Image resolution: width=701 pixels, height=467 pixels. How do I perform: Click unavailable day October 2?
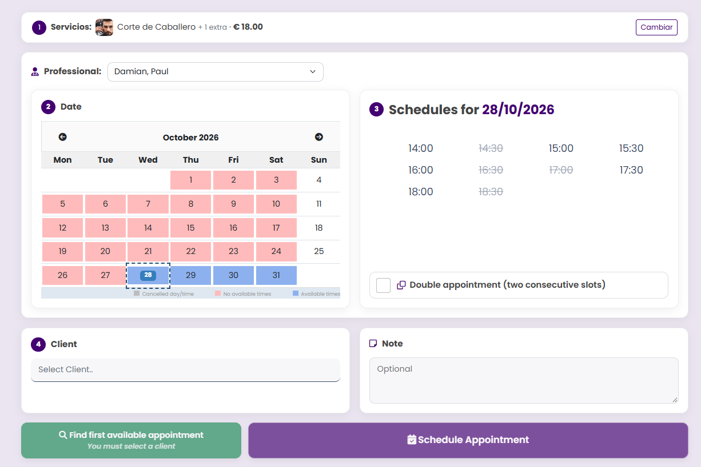[x=233, y=180]
